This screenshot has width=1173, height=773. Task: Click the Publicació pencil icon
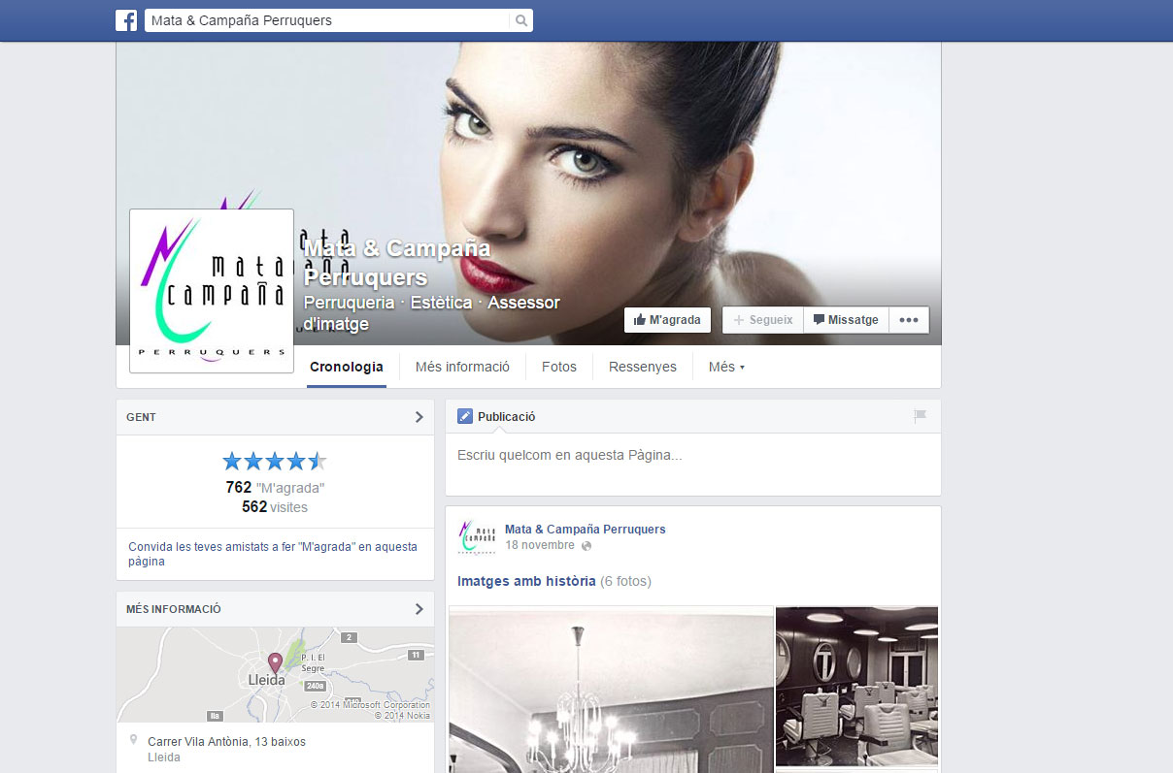point(465,417)
